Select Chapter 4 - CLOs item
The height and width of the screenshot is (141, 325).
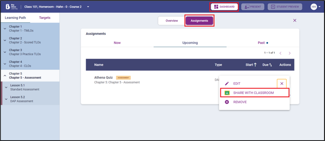(30, 64)
